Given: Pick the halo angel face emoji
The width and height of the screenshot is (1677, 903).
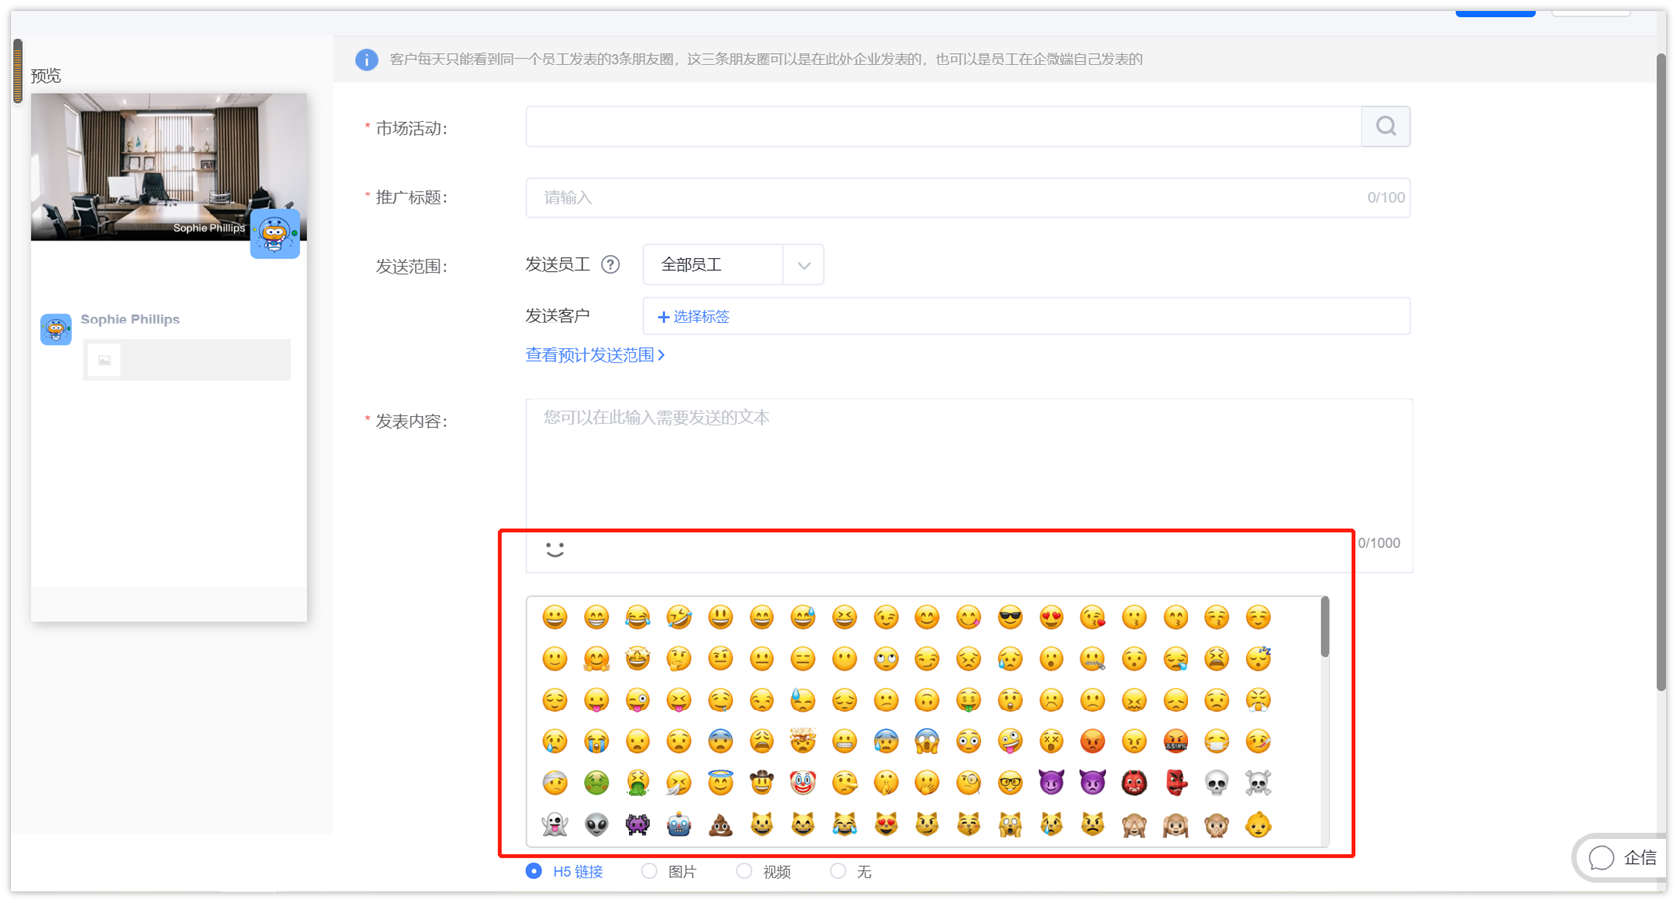Looking at the screenshot, I should click(721, 783).
